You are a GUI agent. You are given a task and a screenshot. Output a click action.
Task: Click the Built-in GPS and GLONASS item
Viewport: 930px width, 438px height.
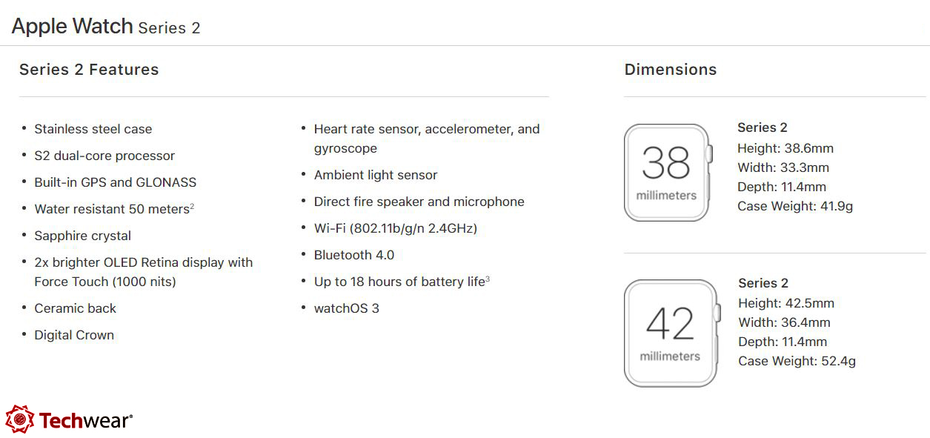(x=115, y=182)
